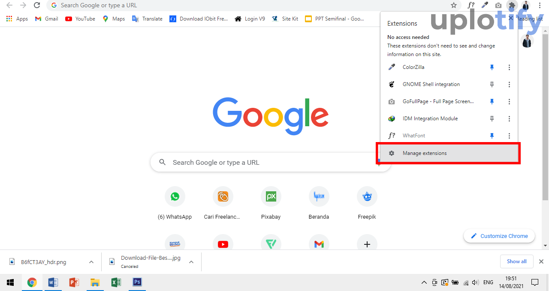Click the Customize Chrome button
Image resolution: width=549 pixels, height=291 pixels.
pyautogui.click(x=499, y=236)
